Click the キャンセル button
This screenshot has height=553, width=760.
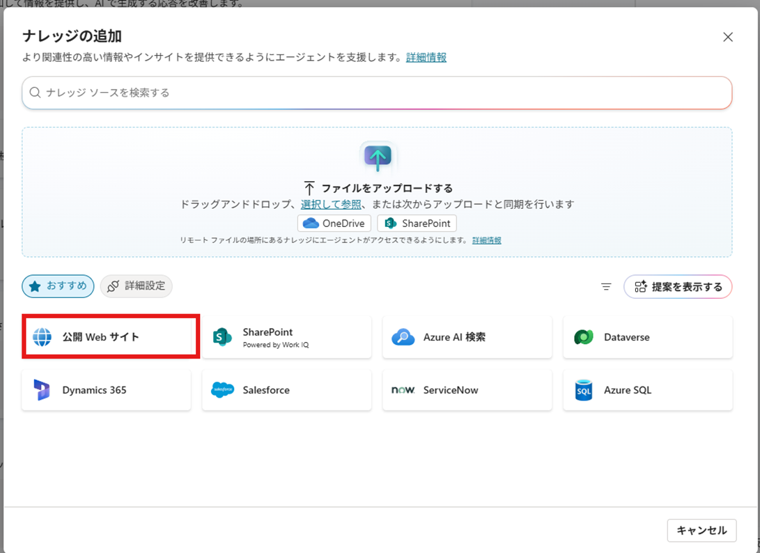(x=702, y=530)
